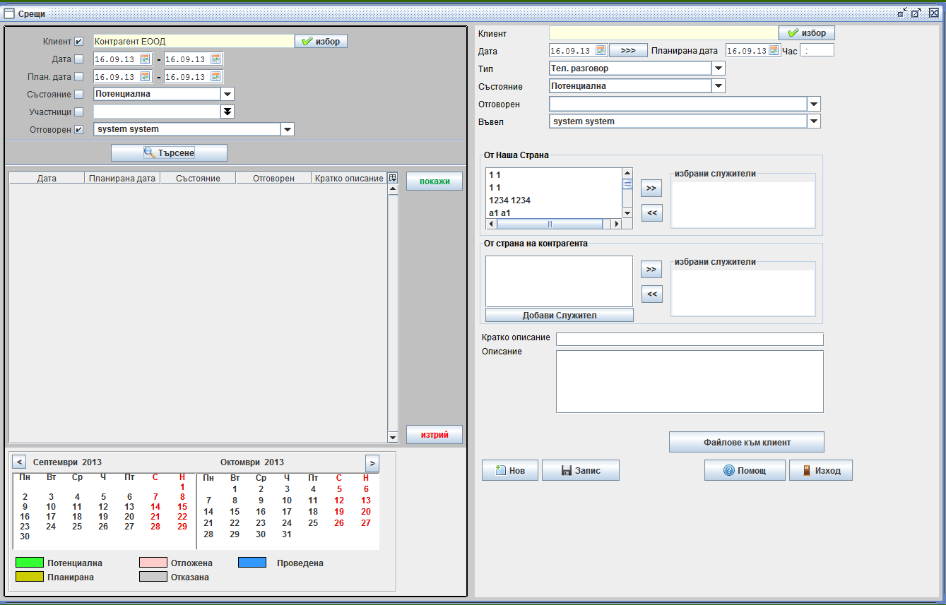
Task: Click left избор button next to Контрагент ЕООД
Action: (321, 42)
